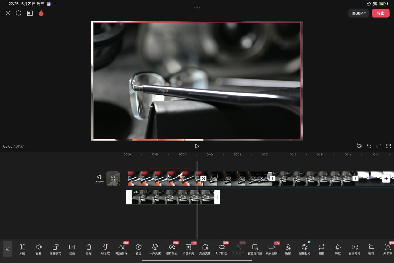Open the flame icon in the top bar
Image resolution: width=394 pixels, height=263 pixels.
tap(41, 13)
